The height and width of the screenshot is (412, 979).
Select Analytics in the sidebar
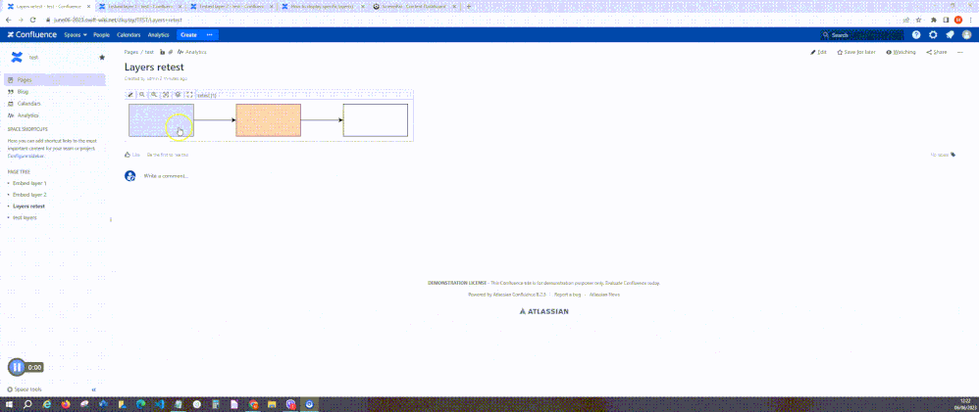point(55,115)
